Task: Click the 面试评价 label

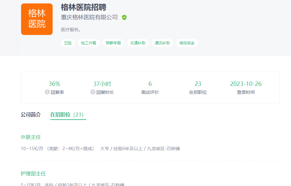Action: click(150, 92)
